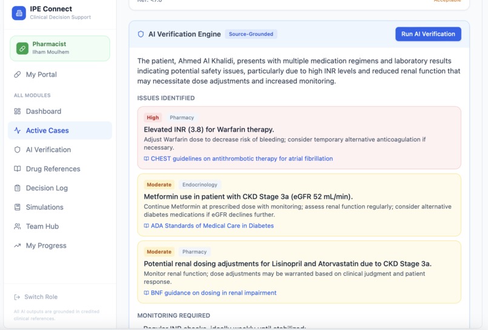Click the Pharmacy tag on Elevated INR card
The image size is (488, 330).
tap(182, 118)
